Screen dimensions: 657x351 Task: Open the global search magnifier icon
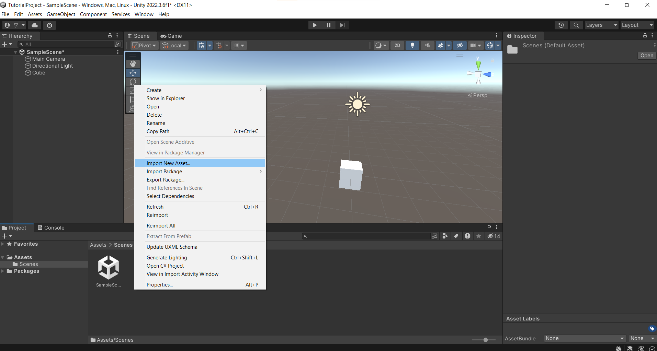[576, 25]
